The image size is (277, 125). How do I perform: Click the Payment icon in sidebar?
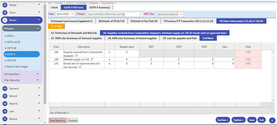pos(5,89)
